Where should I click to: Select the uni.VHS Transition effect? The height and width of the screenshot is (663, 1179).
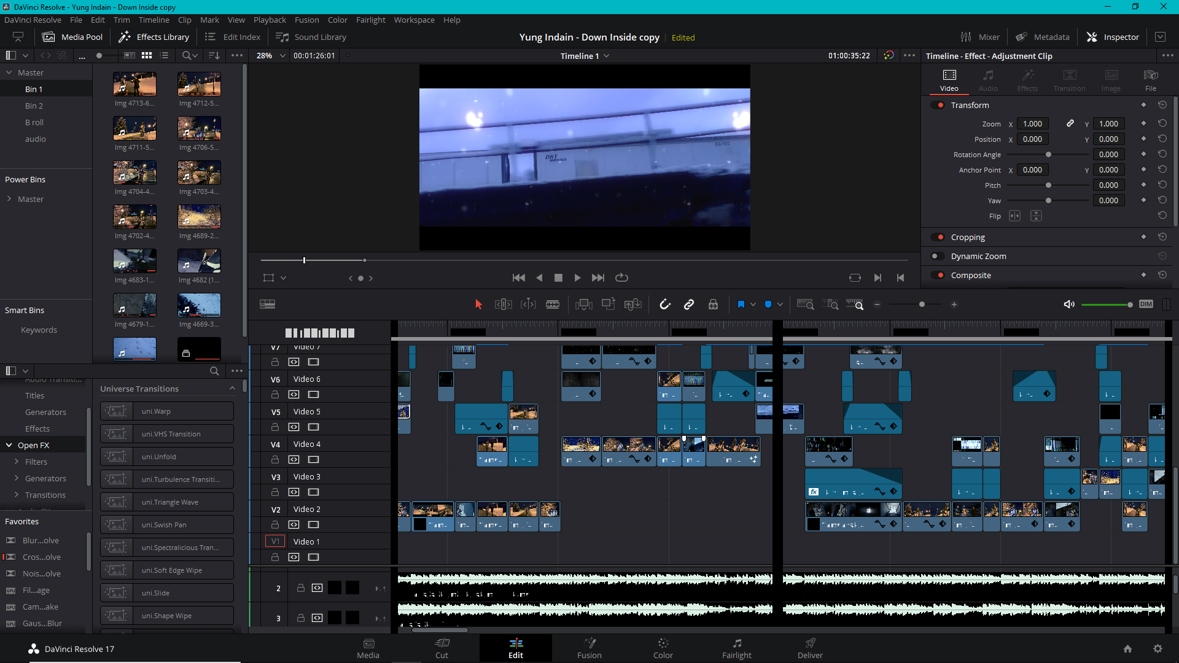point(166,434)
